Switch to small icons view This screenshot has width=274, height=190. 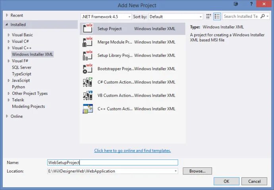coord(208,17)
